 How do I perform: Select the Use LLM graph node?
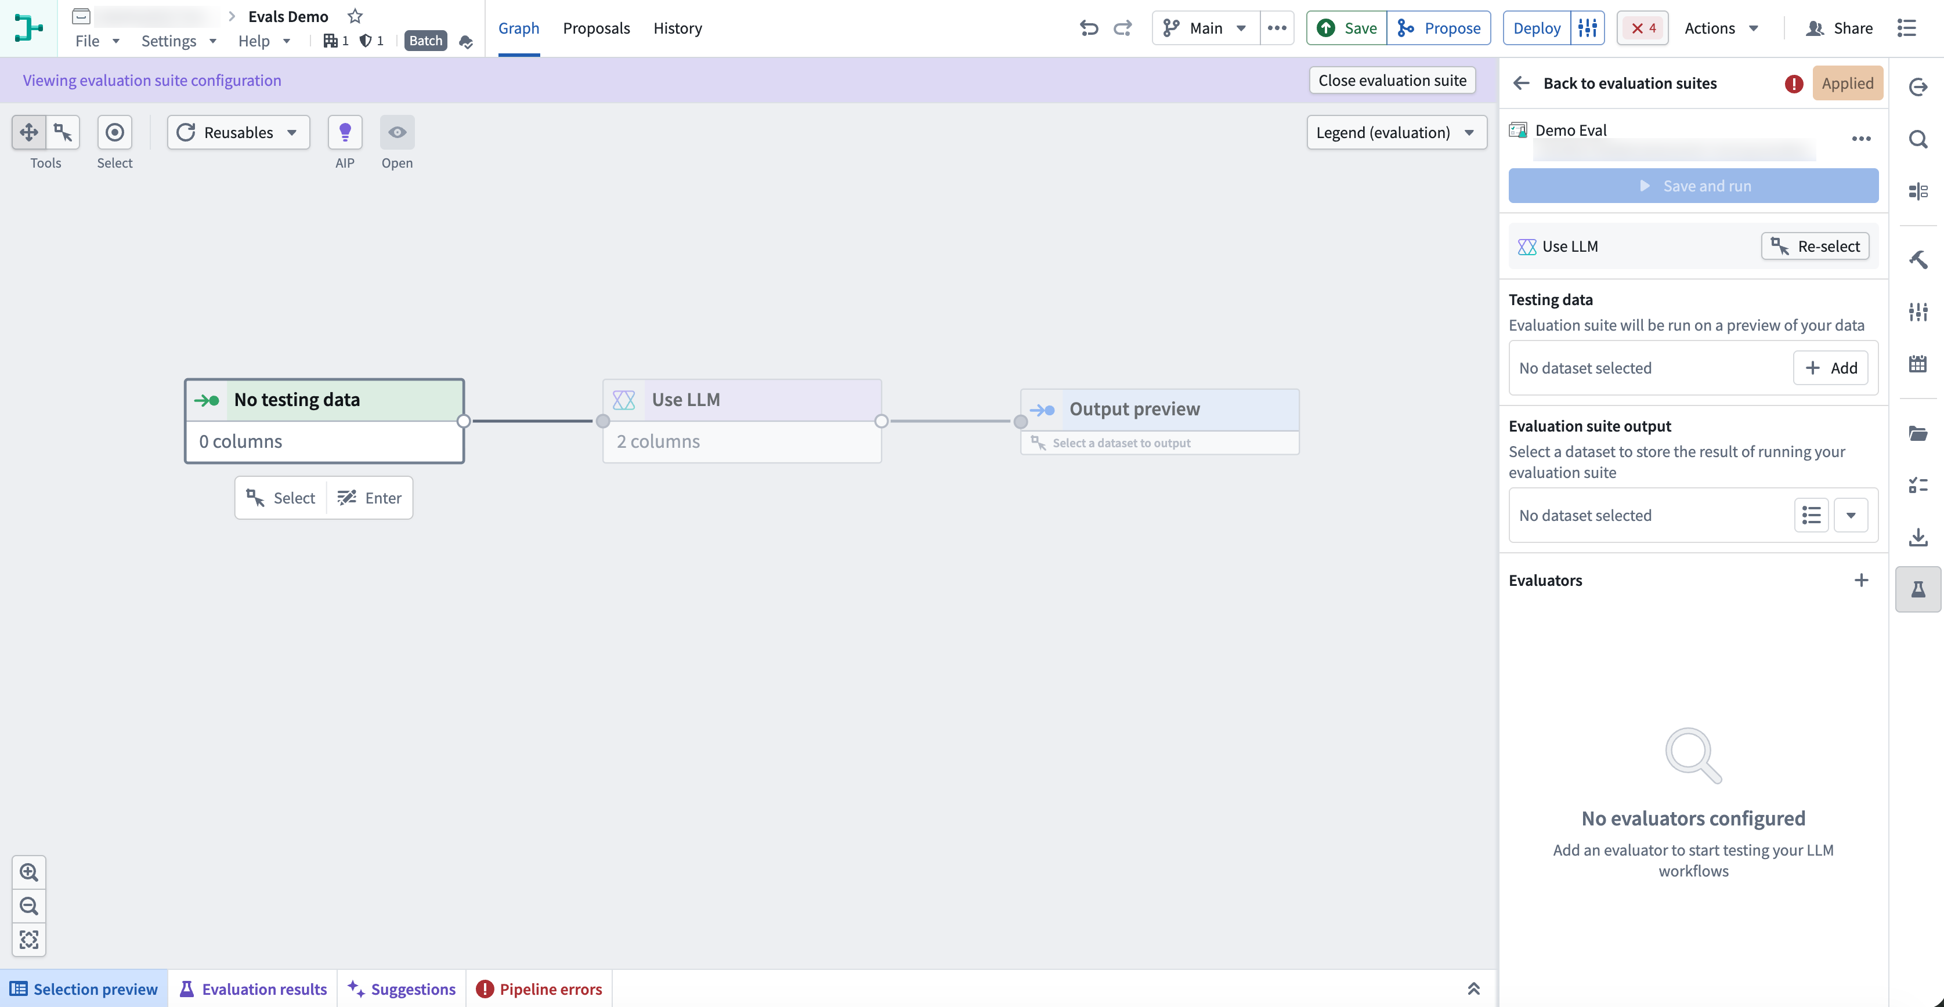coord(742,420)
